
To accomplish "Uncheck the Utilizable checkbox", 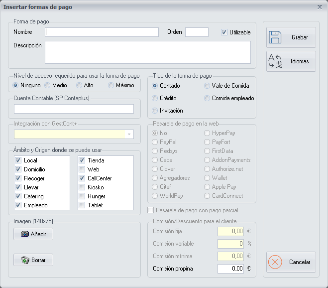I will coord(224,32).
